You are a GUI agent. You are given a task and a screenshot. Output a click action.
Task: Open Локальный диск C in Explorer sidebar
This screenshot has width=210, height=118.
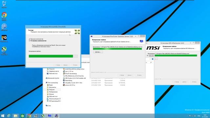54,99
